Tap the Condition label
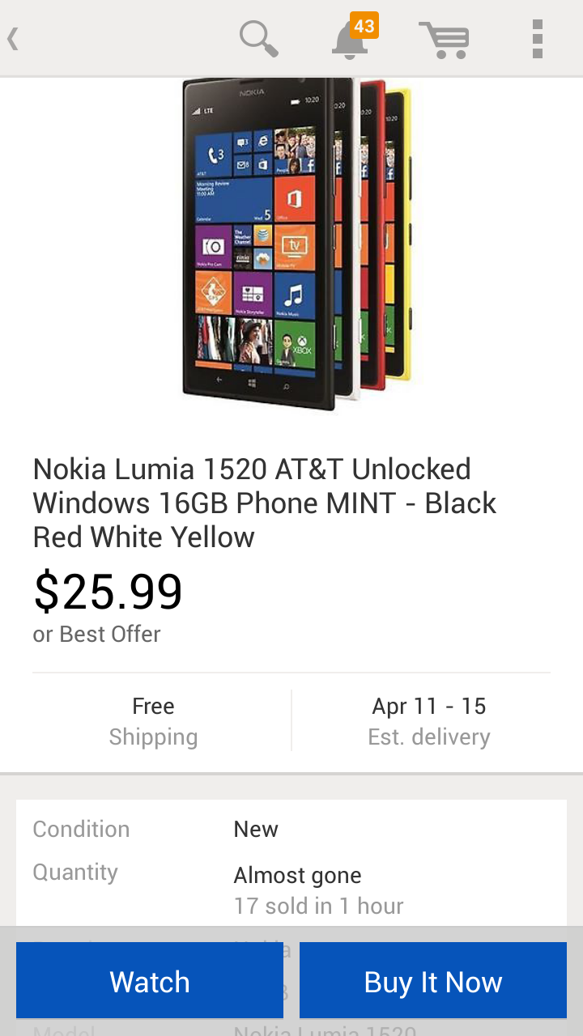The height and width of the screenshot is (1036, 583). coord(81,829)
